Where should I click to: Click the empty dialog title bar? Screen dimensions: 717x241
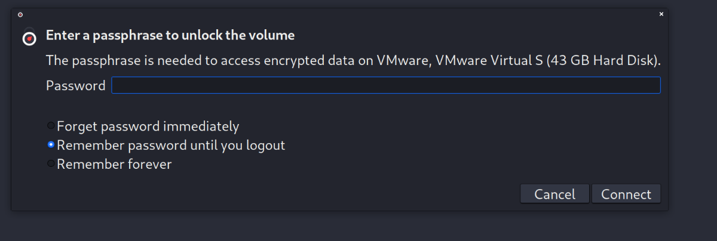335,14
